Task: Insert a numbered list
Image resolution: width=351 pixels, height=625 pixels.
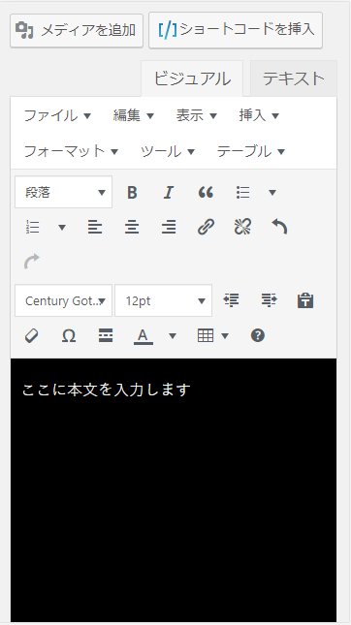Action: pyautogui.click(x=32, y=227)
